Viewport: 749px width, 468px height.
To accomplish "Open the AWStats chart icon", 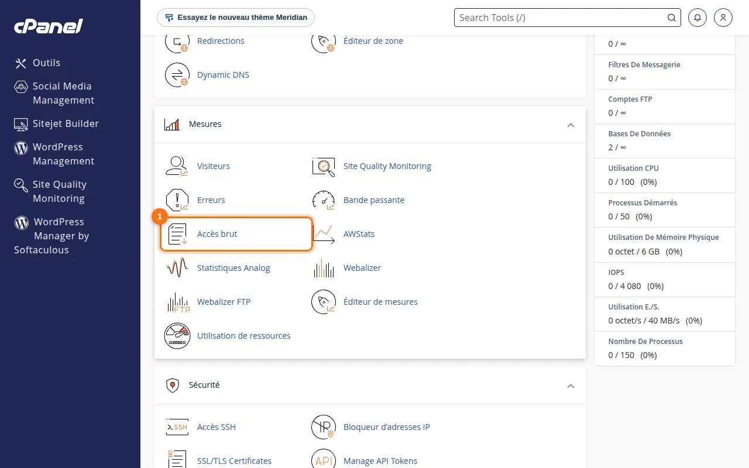I will [324, 234].
